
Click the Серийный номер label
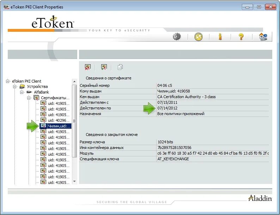pos(95,85)
